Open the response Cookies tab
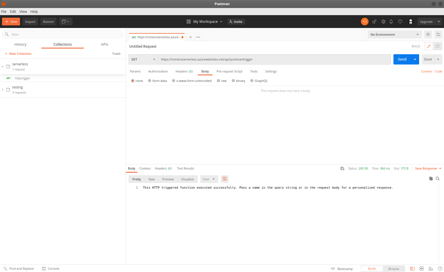Viewport: 444px width, 272px height. tap(145, 169)
